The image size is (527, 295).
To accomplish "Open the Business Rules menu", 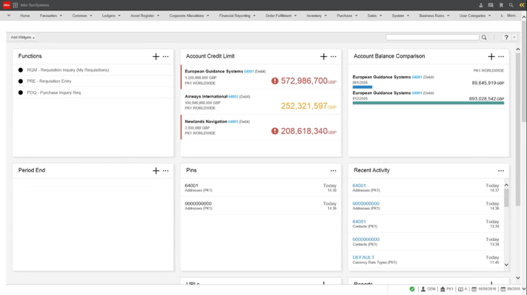I will tap(434, 16).
